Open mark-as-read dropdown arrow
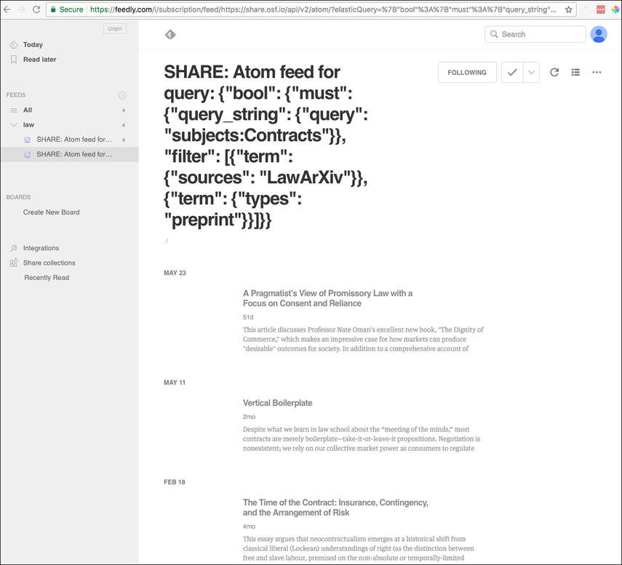 532,72
